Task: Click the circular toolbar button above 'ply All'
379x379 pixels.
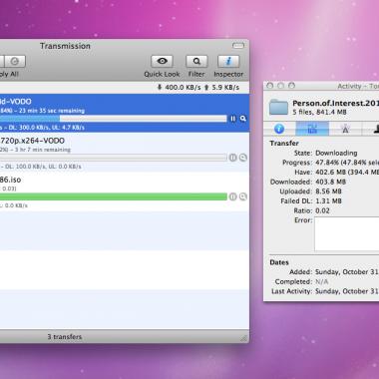Action: click(x=15, y=61)
